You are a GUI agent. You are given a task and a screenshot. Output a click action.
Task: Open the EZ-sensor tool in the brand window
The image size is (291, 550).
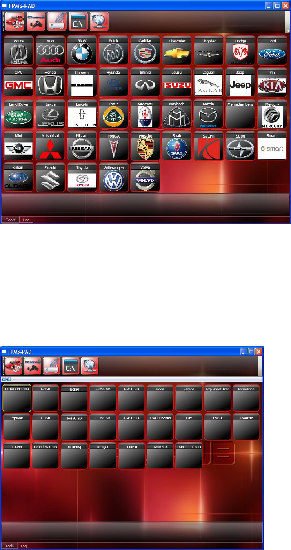coord(36,22)
